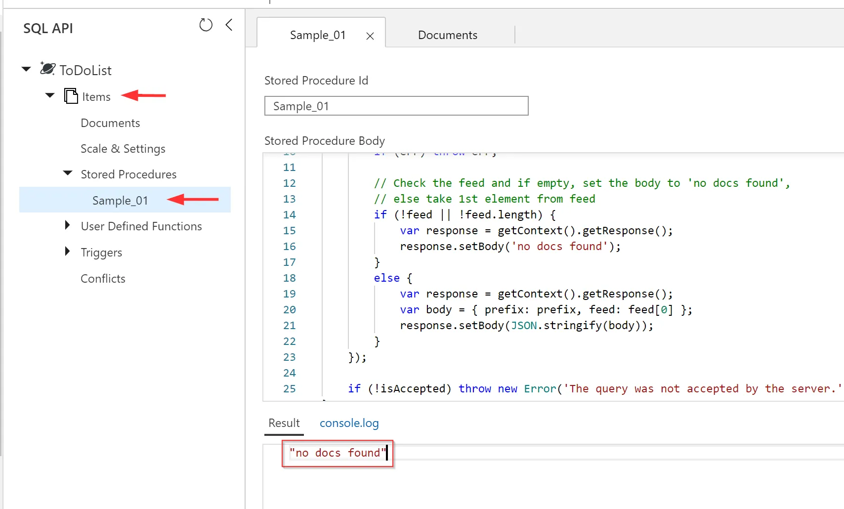The height and width of the screenshot is (509, 844).
Task: Click code line number 14
Action: point(290,215)
